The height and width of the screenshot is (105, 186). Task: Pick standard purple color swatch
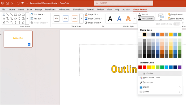(x=179, y=67)
